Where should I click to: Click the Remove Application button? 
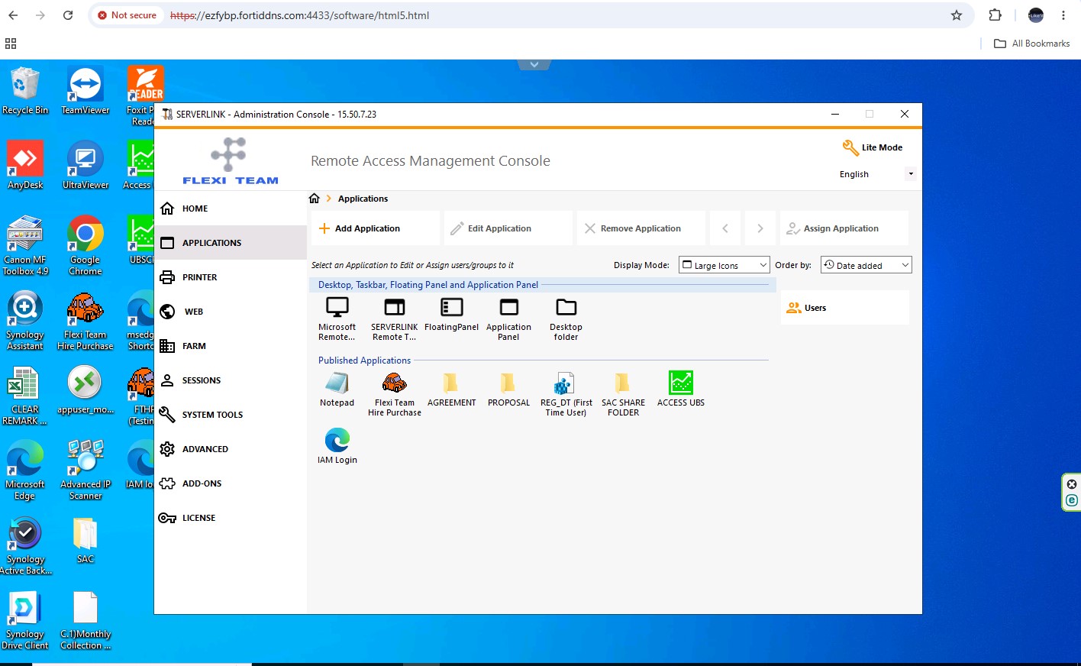(641, 228)
